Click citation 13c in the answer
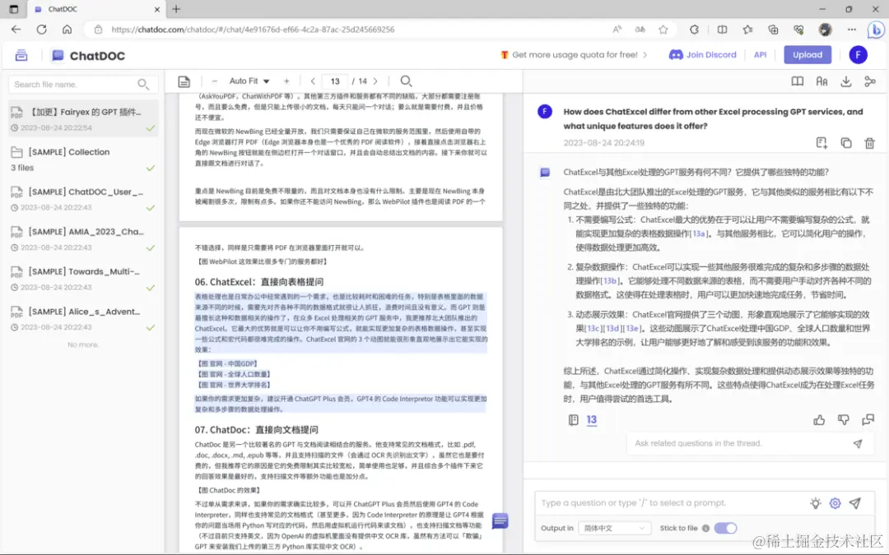 593,328
